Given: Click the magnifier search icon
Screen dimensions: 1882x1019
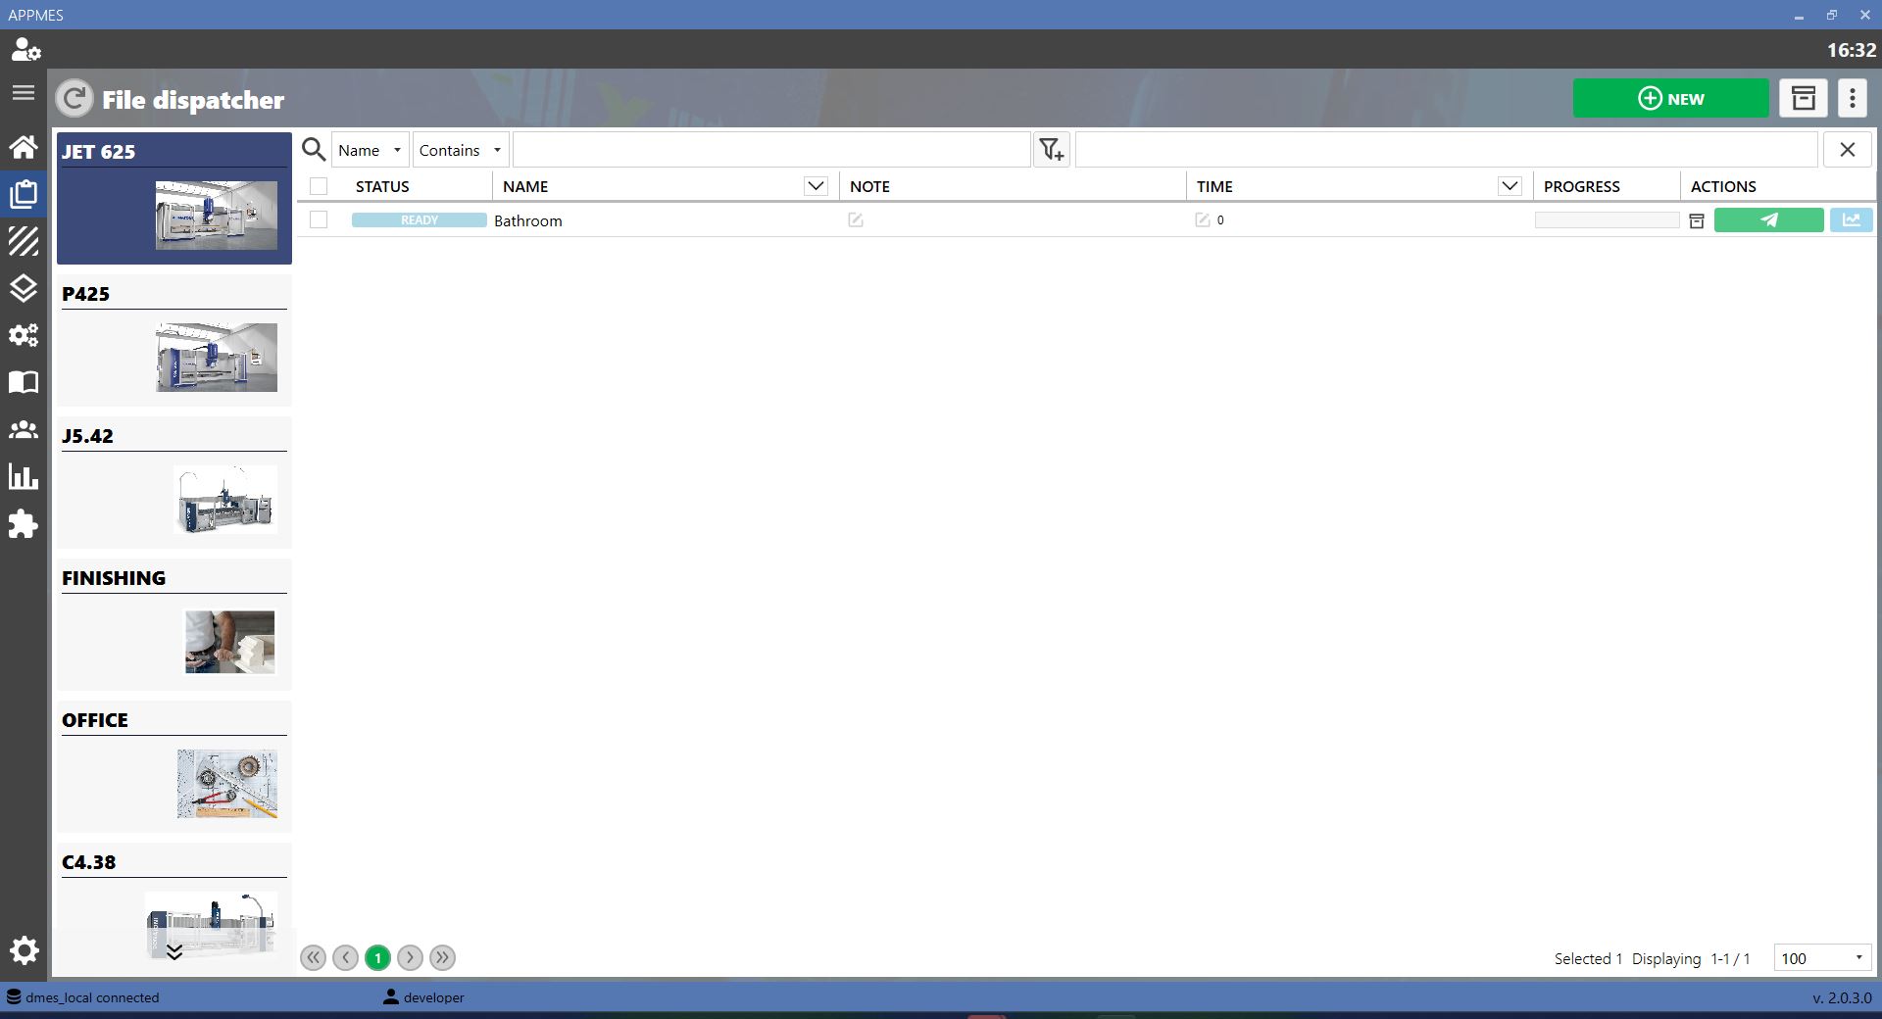Looking at the screenshot, I should click(314, 150).
